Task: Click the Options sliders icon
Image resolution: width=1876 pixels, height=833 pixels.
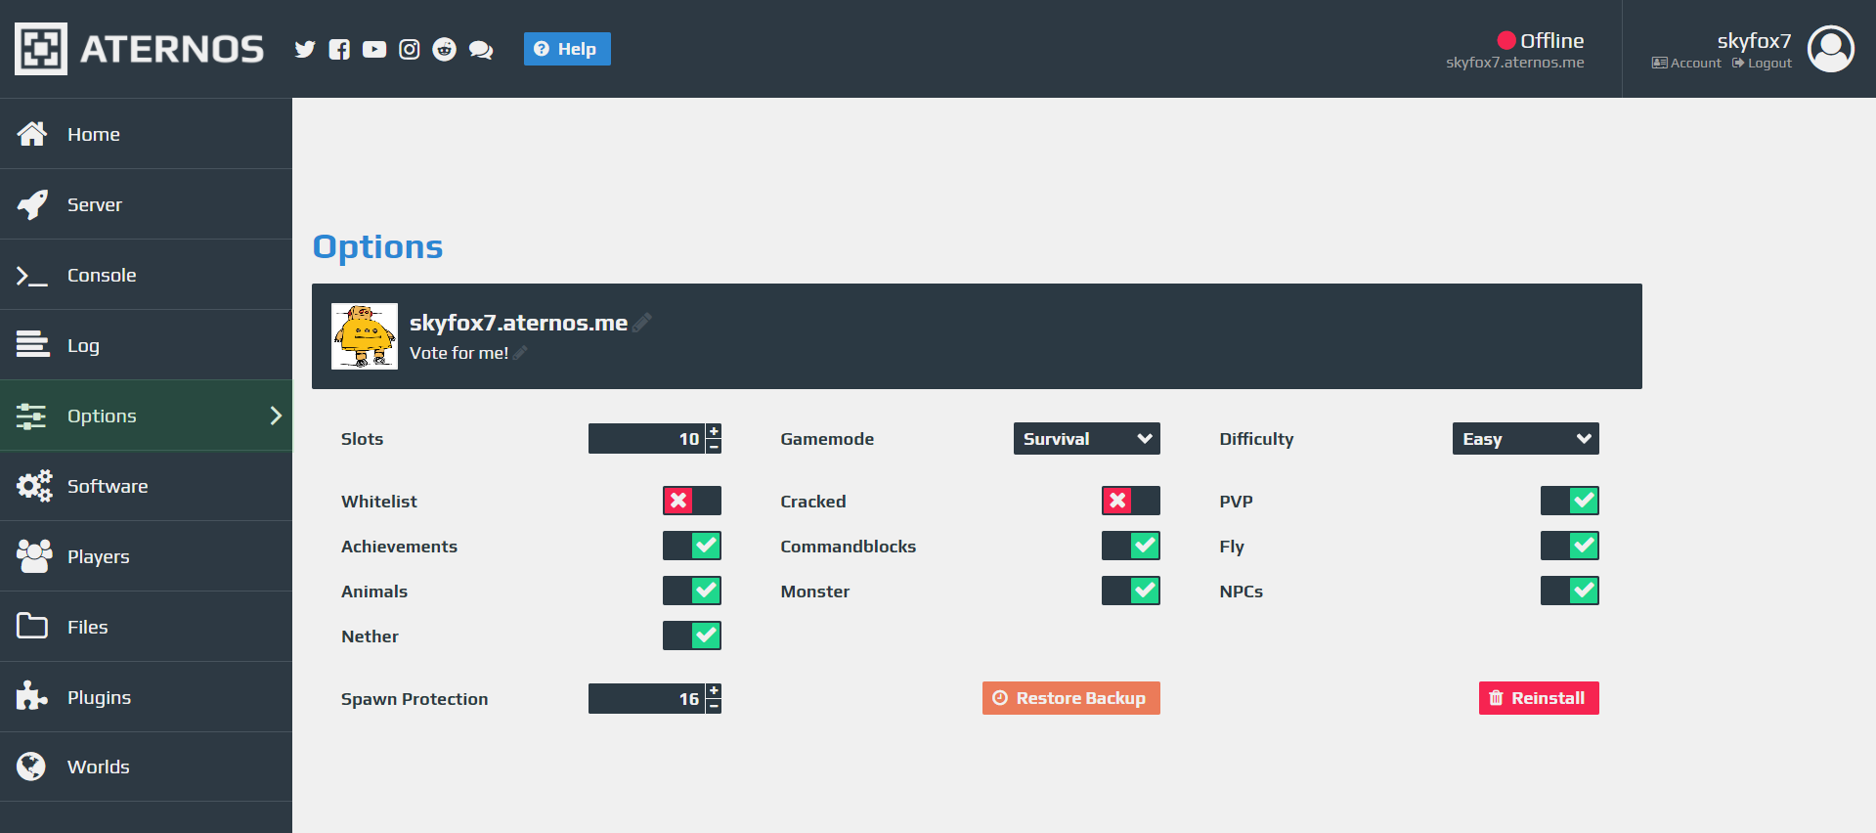Action: (31, 416)
